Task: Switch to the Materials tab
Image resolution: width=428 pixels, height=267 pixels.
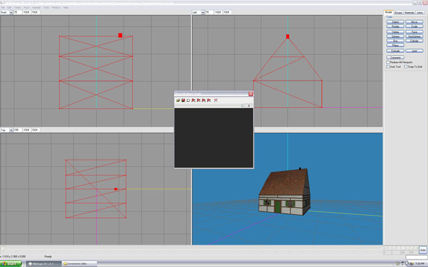Action: (x=409, y=12)
